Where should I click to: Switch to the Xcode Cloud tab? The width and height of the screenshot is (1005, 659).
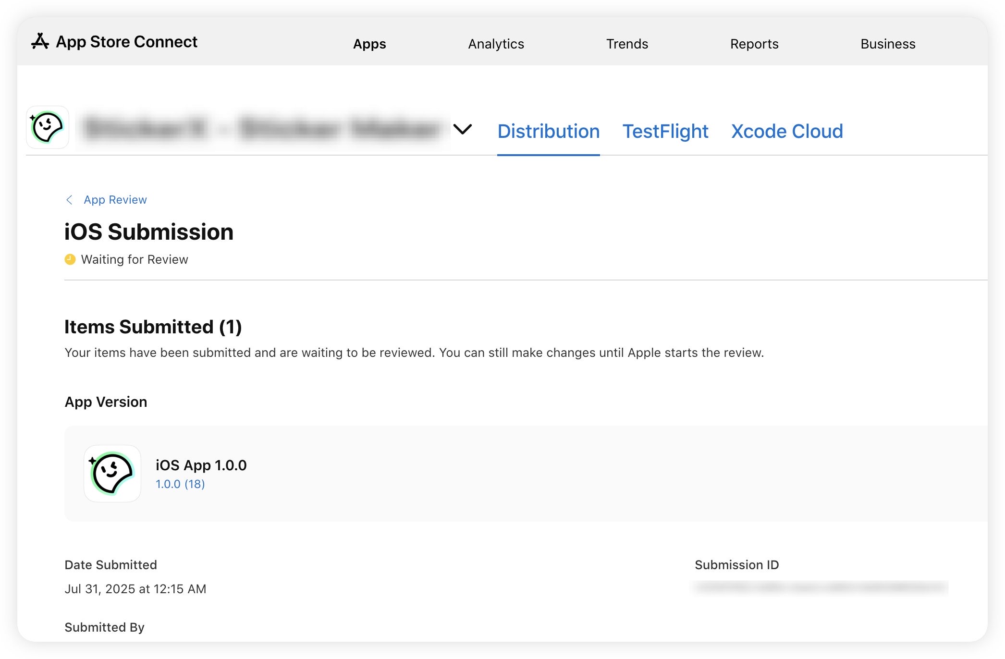787,131
